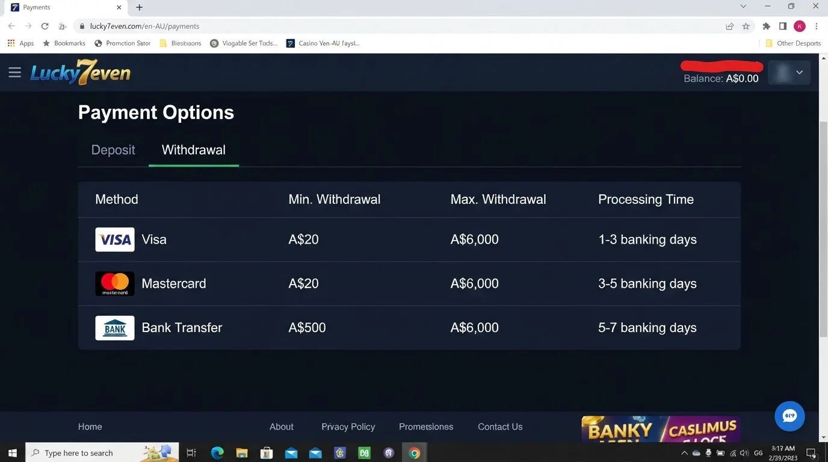Open the browser extensions puzzle icon
This screenshot has height=462, width=828.
(766, 26)
